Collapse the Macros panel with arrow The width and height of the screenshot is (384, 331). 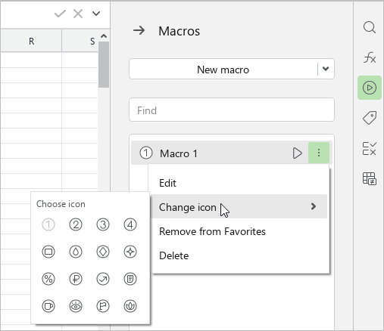[x=139, y=31]
